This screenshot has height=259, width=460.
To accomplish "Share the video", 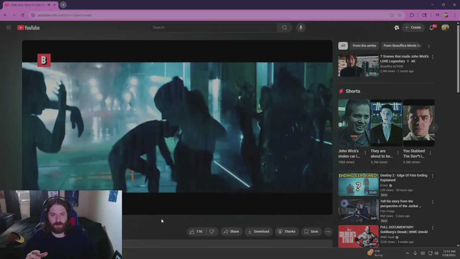I will (231, 232).
